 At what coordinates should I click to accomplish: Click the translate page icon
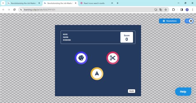point(161,10)
